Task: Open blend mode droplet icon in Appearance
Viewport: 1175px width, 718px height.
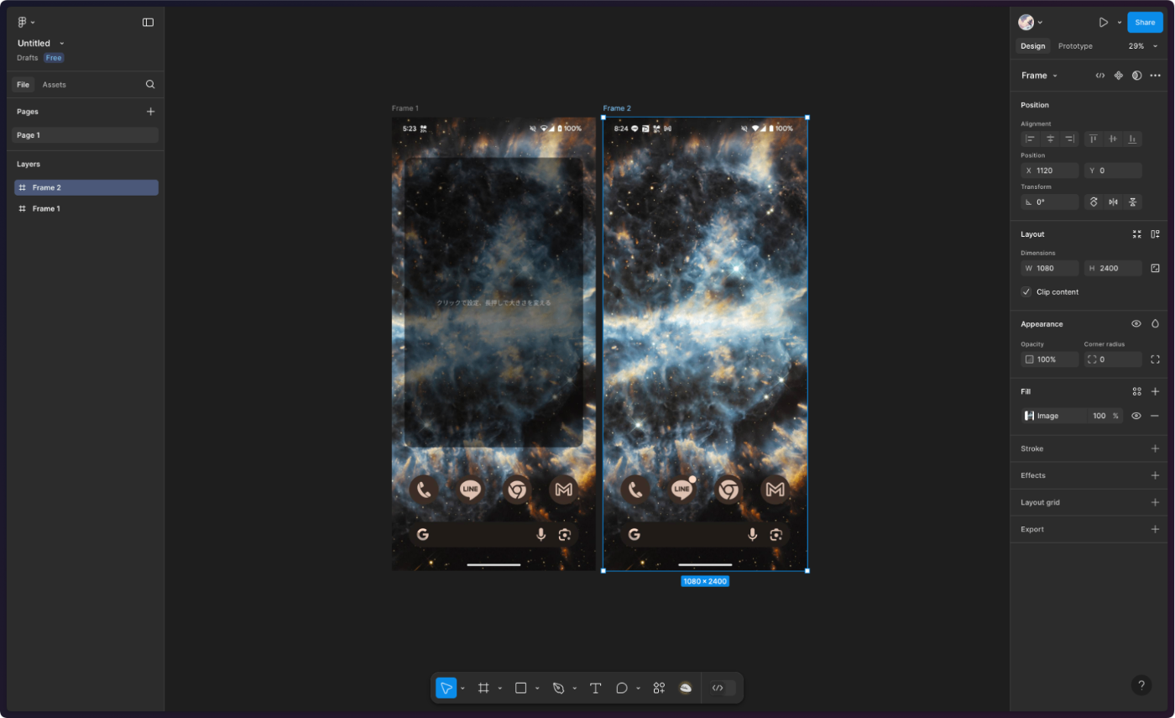Action: [x=1155, y=323]
